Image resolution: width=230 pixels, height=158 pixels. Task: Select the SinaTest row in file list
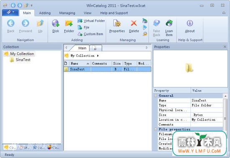coord(107,69)
